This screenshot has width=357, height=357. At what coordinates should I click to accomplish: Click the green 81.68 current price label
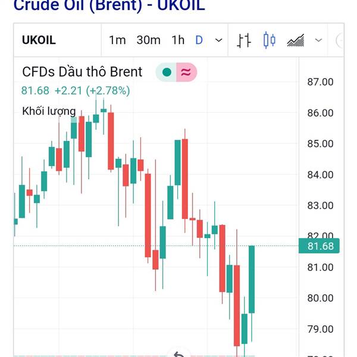319,246
